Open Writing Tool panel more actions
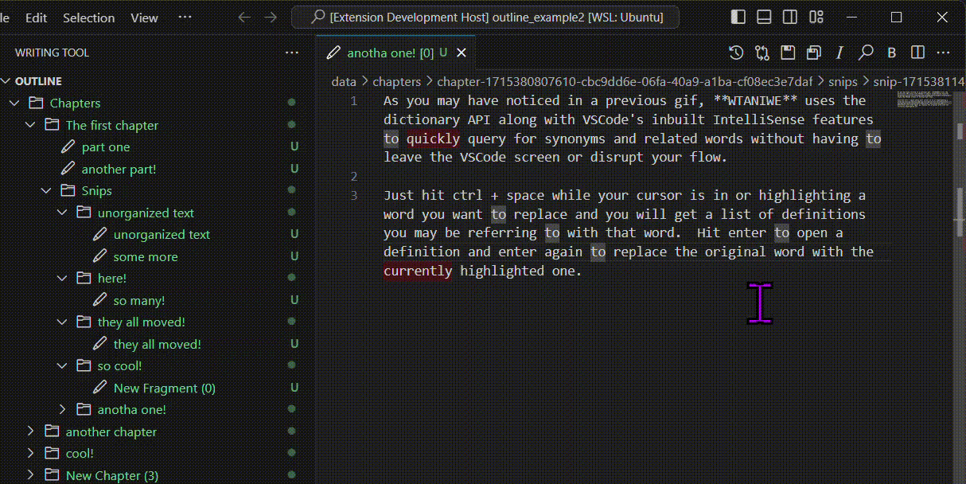The image size is (966, 484). click(x=292, y=53)
